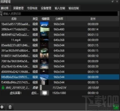Click the add resource plus icon

coord(2,107)
